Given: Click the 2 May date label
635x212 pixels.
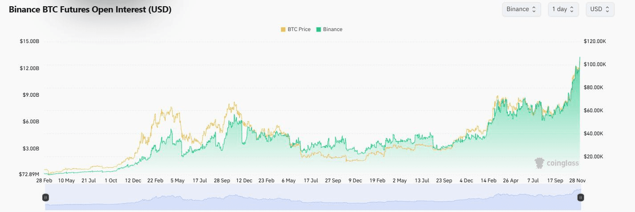Looking at the screenshot, I should [399, 181].
